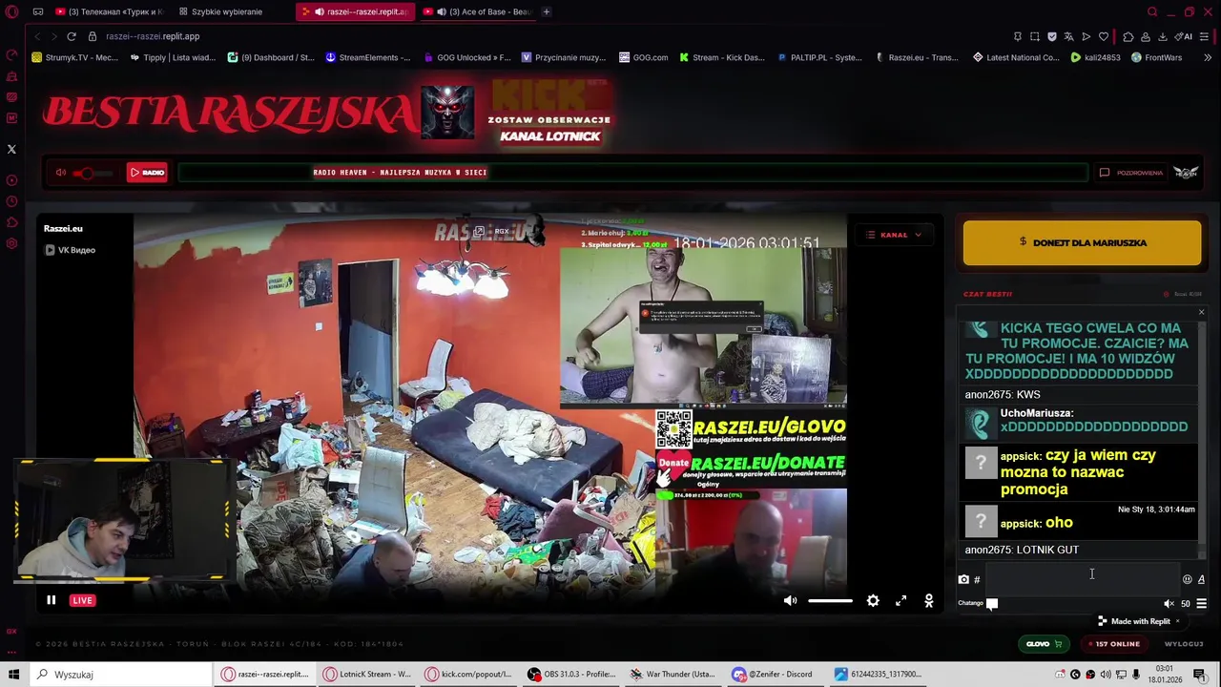The height and width of the screenshot is (687, 1221).
Task: Open Opera sidebar player icon
Action: [x=11, y=180]
